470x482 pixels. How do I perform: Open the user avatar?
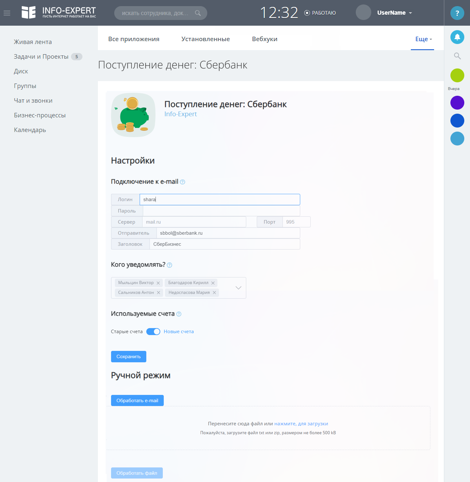[364, 13]
